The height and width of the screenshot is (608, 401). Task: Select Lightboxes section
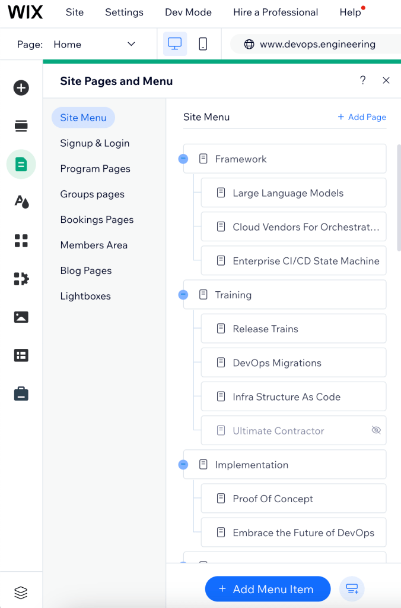85,296
